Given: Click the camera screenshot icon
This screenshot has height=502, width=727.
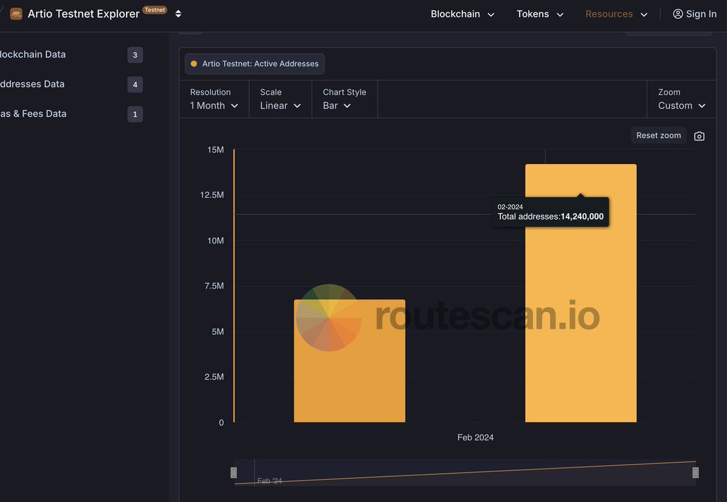Looking at the screenshot, I should pyautogui.click(x=699, y=136).
